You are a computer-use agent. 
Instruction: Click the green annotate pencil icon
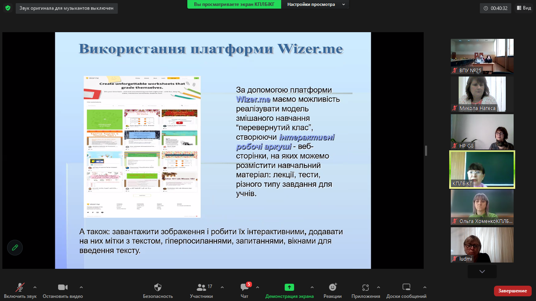coord(15,247)
